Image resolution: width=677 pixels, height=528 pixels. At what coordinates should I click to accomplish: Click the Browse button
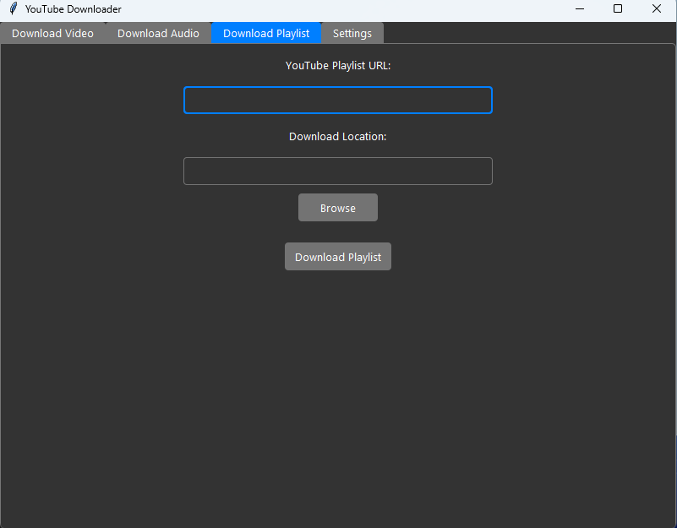(337, 208)
